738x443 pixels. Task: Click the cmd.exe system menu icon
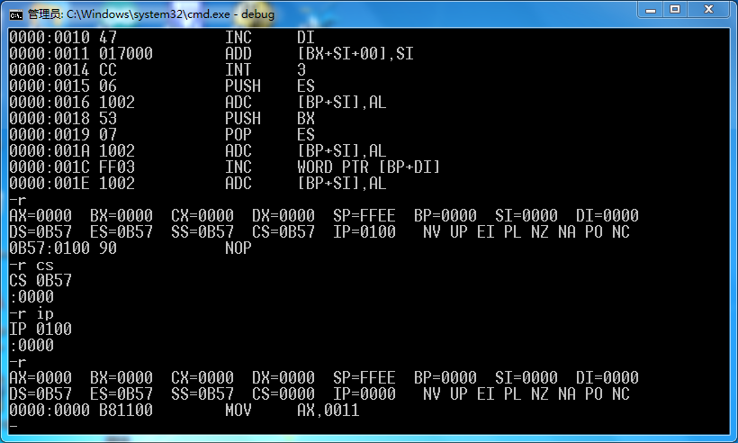[x=16, y=14]
